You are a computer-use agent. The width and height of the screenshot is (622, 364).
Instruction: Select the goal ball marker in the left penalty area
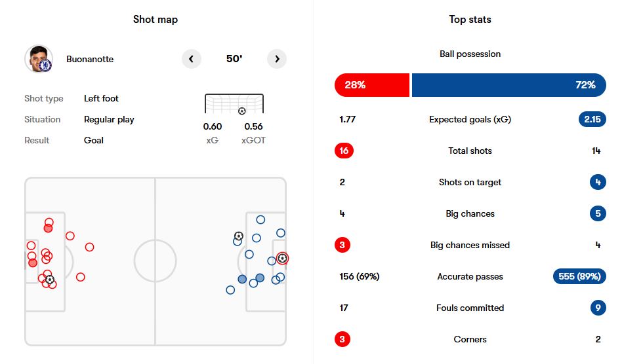pos(50,280)
